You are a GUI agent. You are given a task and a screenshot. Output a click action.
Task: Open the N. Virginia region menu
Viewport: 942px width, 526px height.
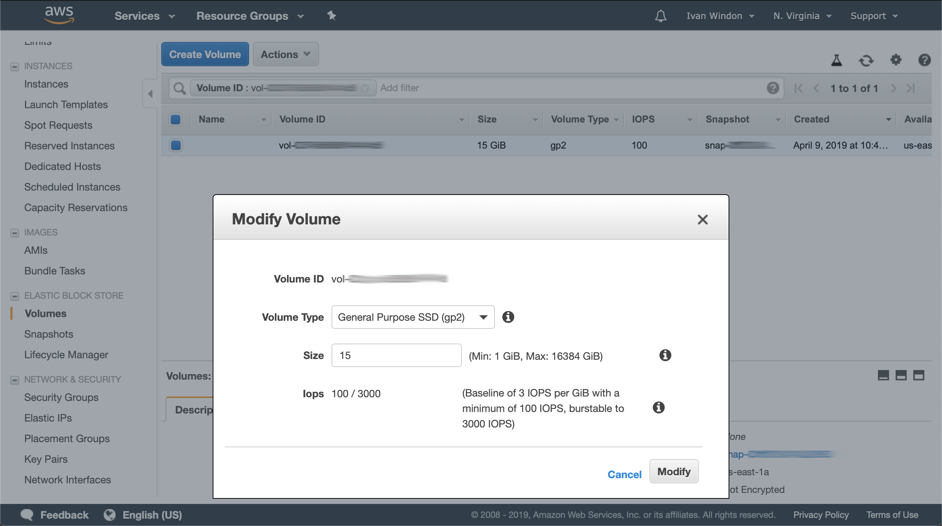pyautogui.click(x=802, y=16)
